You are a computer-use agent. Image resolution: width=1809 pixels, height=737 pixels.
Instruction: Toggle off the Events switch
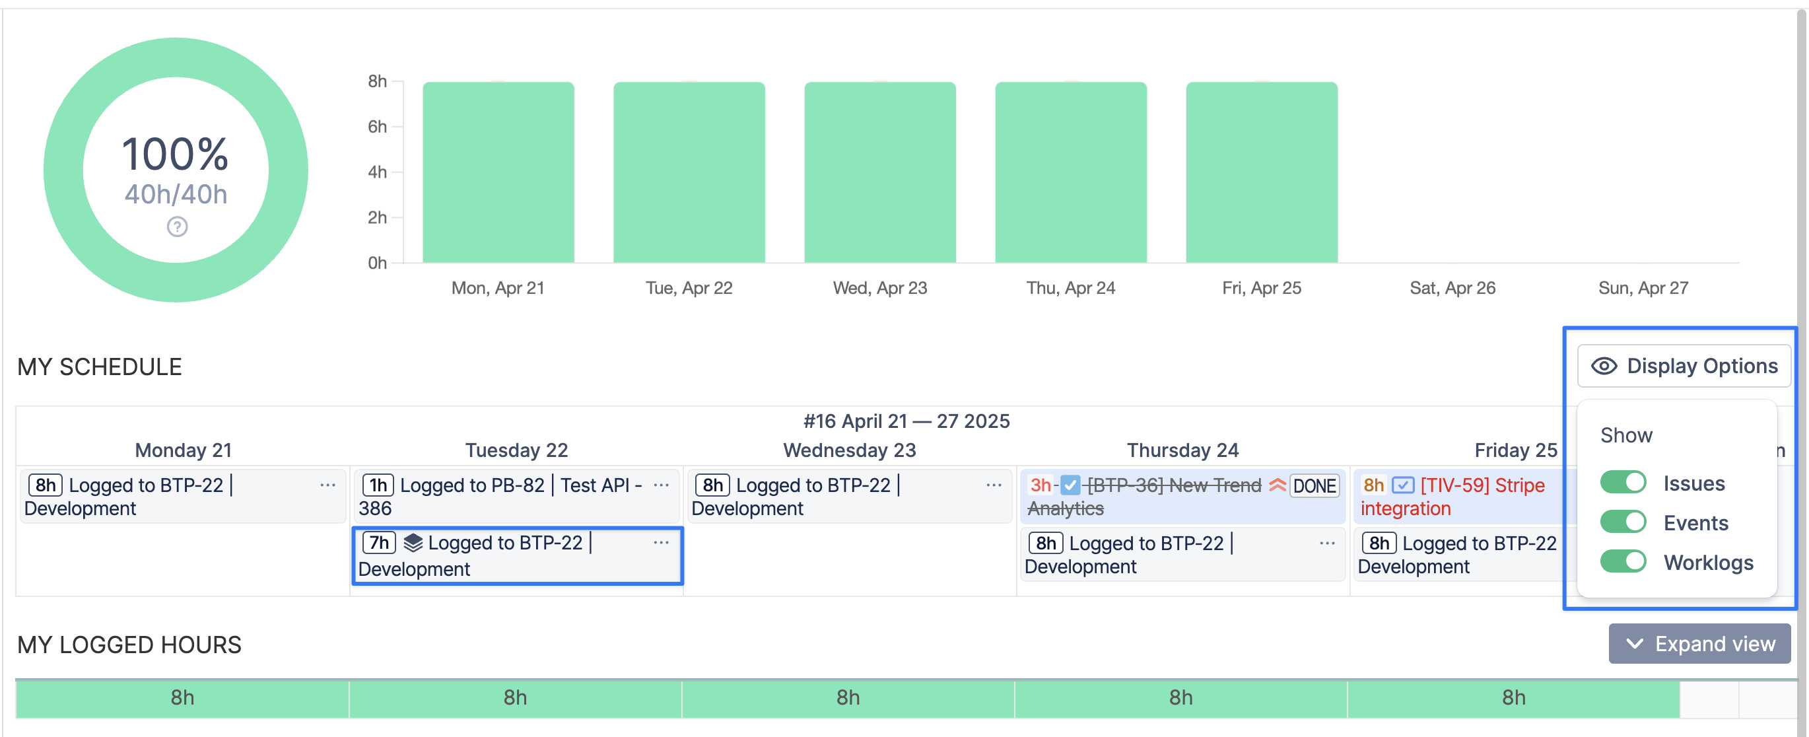pos(1623,522)
